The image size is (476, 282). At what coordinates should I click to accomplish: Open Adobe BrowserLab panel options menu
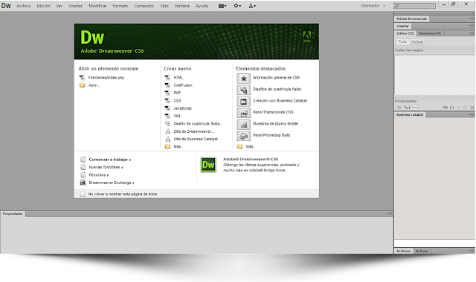[471, 19]
